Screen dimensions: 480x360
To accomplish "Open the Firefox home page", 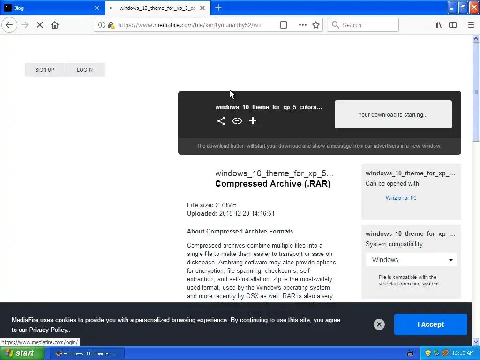I will click(55, 25).
